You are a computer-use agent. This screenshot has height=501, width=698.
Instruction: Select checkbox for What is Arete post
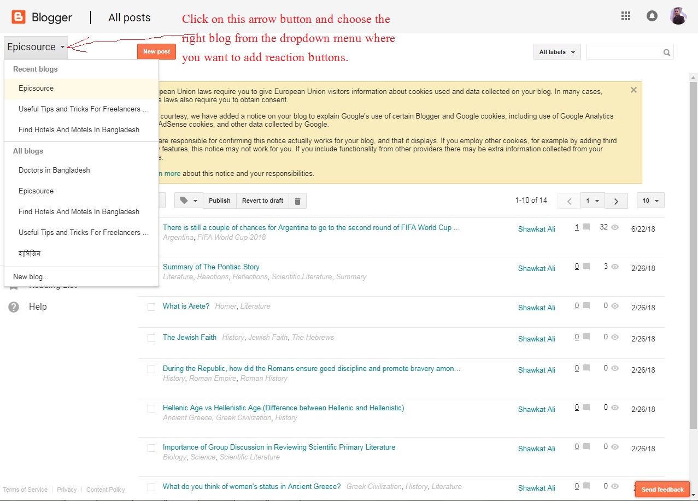(151, 307)
